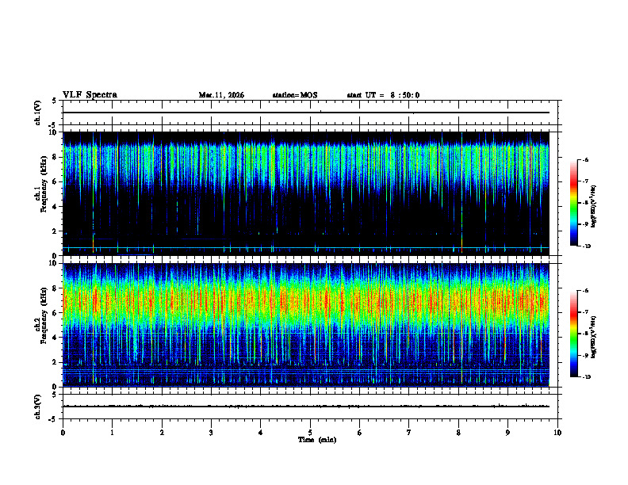Screen dimensions: 628x485
Task: Click the ch.2 colorbar log(PSD) label
Action: [594, 338]
